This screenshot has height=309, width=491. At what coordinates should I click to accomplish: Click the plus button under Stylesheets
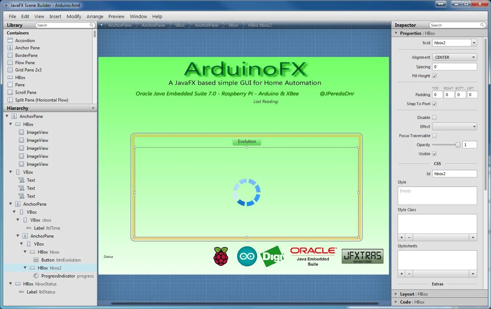point(402,274)
